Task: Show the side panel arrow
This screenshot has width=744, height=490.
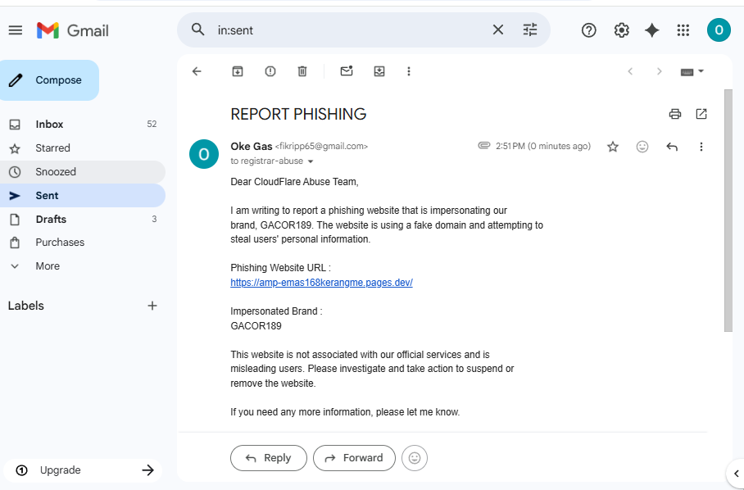Action: tap(736, 473)
